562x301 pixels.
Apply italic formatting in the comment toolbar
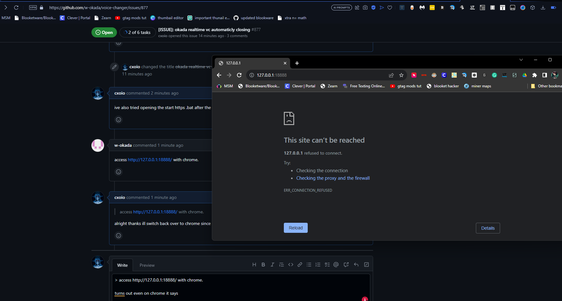pos(272,265)
